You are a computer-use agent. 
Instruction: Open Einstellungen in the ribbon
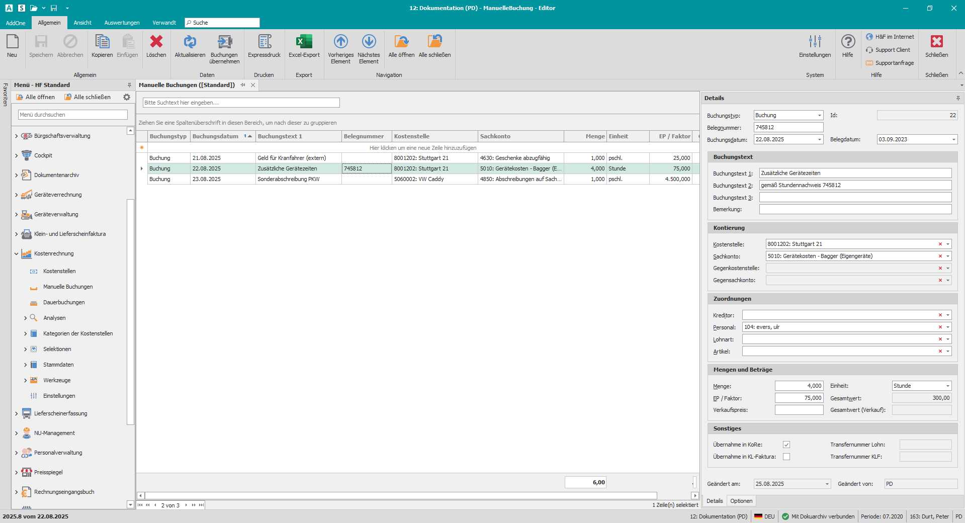click(x=815, y=42)
